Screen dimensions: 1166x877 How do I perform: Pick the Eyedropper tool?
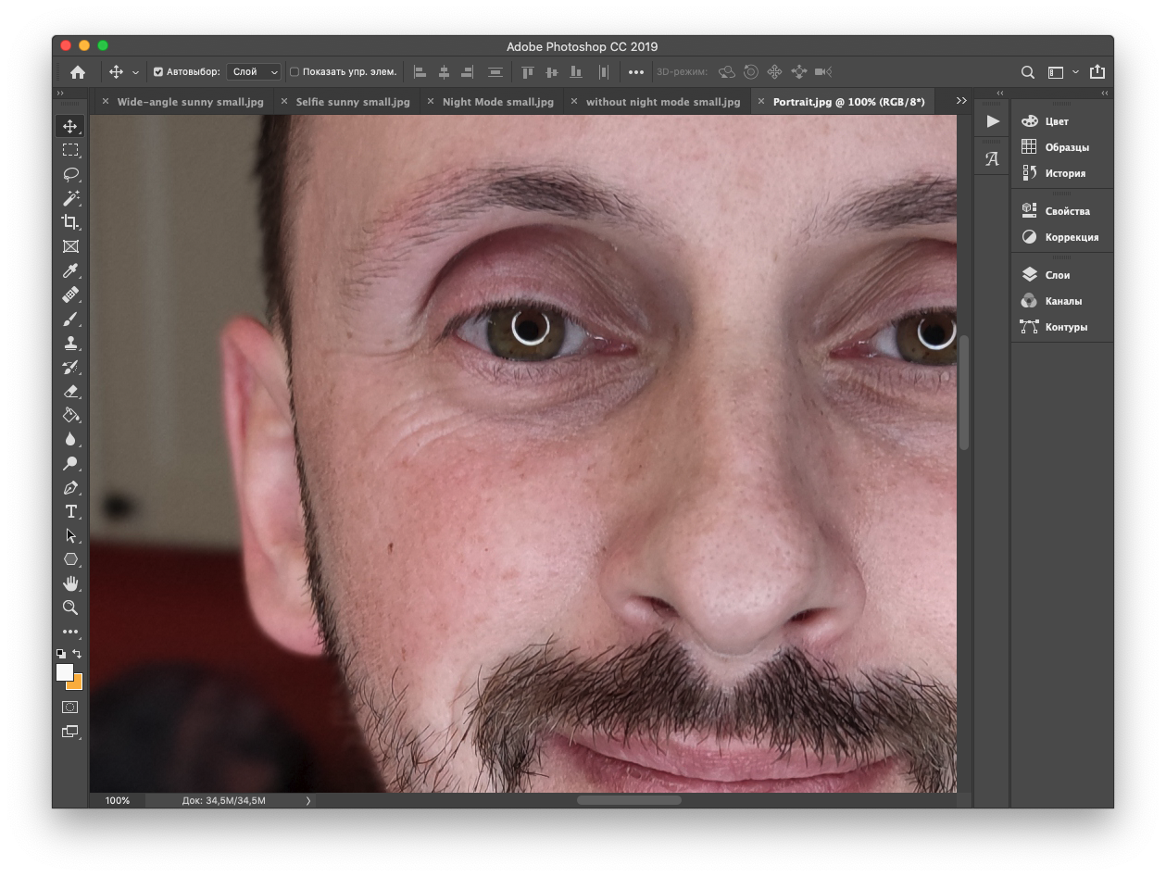[x=70, y=271]
